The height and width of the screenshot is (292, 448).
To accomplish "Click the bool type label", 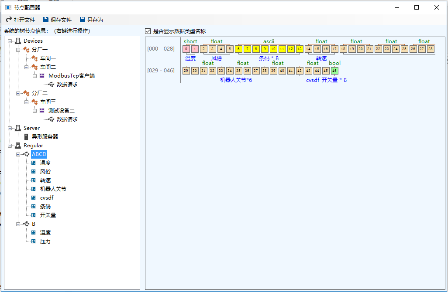I will [334, 63].
